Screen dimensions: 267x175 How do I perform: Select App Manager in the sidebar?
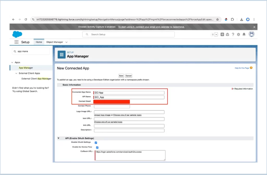tap(26, 68)
